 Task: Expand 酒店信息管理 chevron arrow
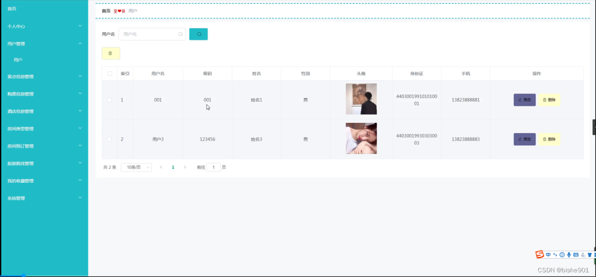click(80, 111)
